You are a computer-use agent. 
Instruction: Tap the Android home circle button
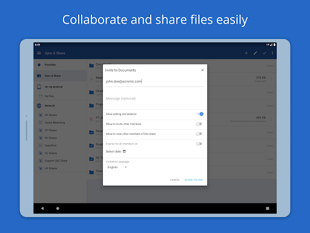point(58,208)
